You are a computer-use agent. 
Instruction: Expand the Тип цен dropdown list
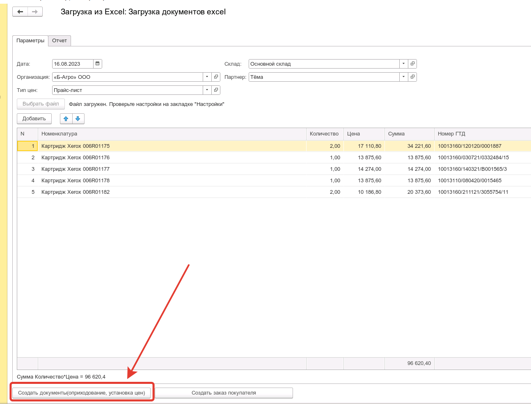coord(207,90)
